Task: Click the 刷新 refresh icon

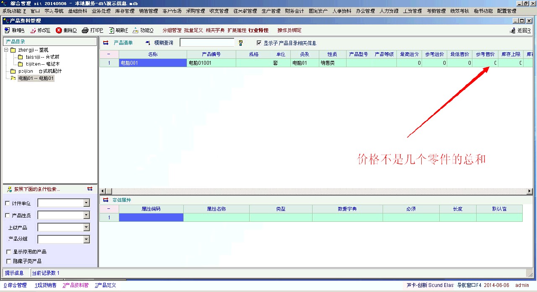Action: point(111,30)
